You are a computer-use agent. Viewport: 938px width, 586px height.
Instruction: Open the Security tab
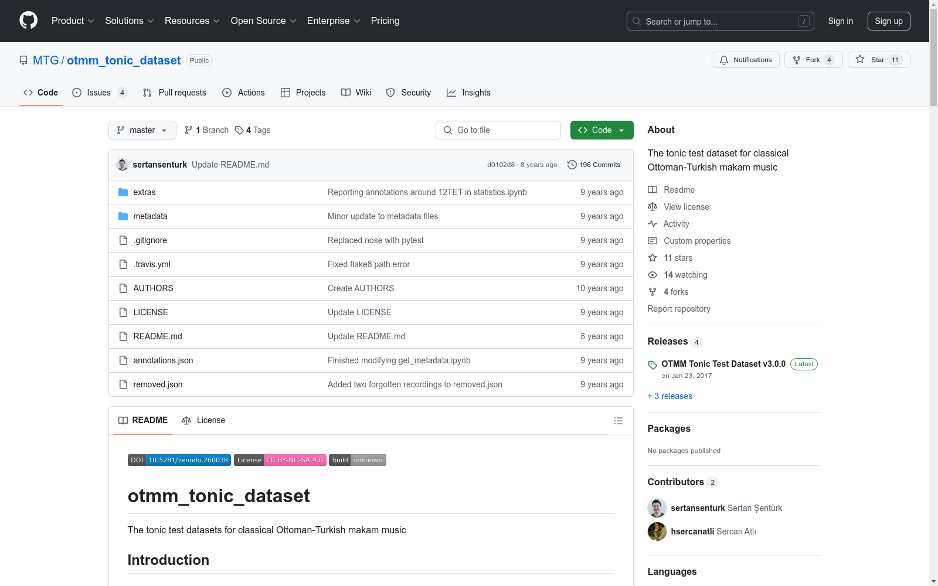(x=409, y=93)
